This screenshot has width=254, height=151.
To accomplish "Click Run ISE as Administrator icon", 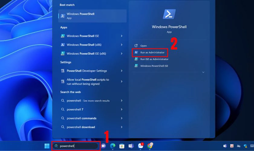I will pos(136,59).
